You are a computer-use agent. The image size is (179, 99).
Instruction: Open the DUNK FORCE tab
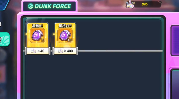click(49, 6)
